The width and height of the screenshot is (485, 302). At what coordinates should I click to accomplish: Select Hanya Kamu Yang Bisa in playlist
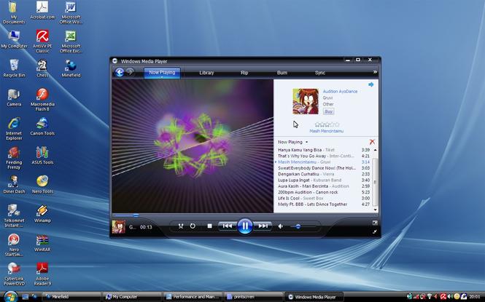[x=324, y=150]
